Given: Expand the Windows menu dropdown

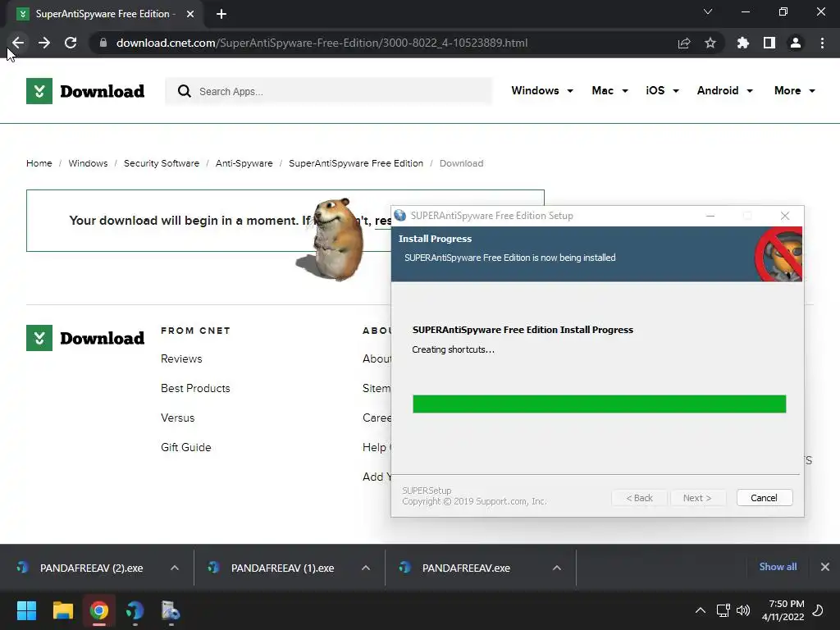Looking at the screenshot, I should click(542, 90).
